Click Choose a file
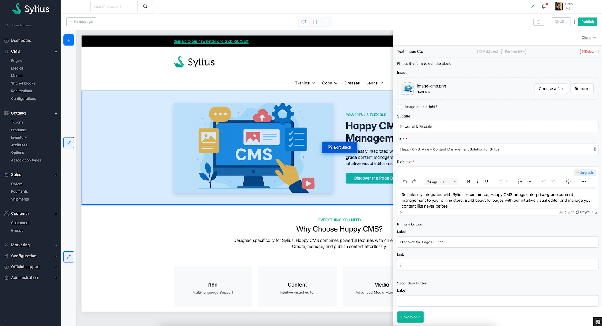This screenshot has height=326, width=602. coord(551,89)
